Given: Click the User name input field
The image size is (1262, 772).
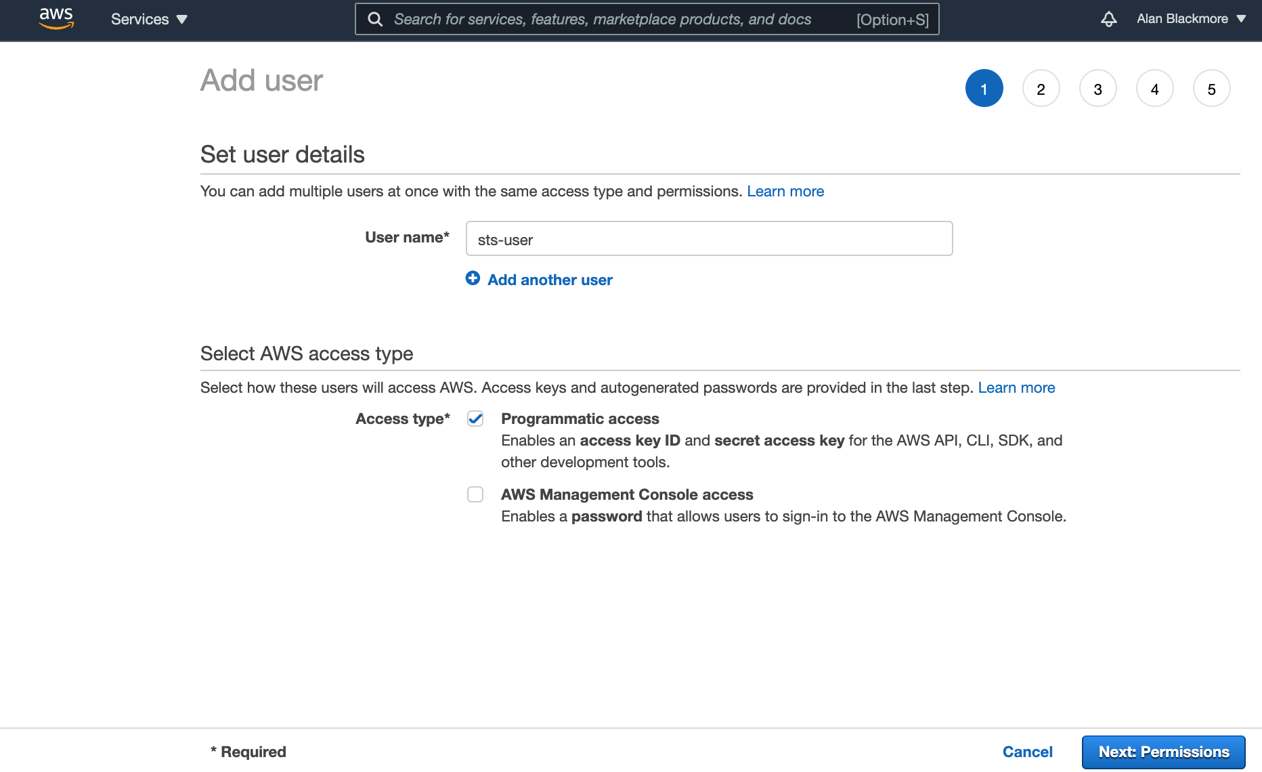Looking at the screenshot, I should [x=708, y=238].
